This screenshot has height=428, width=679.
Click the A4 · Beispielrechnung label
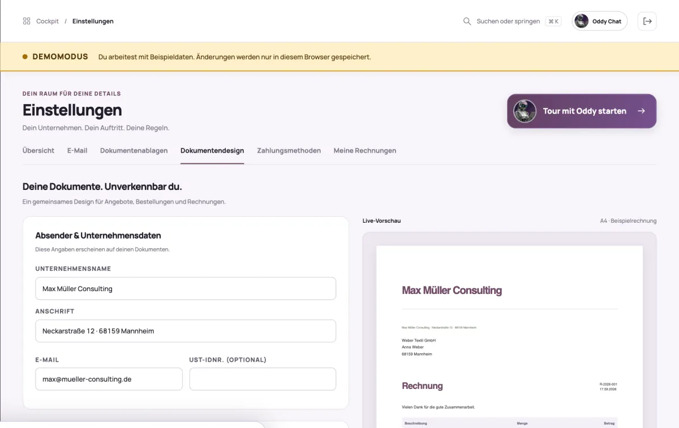628,221
